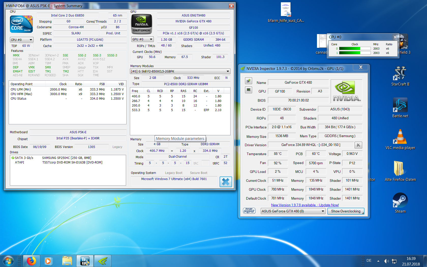Image resolution: width=427 pixels, height=267 pixels.
Task: Close the summary with the blue X button
Action: point(226,182)
